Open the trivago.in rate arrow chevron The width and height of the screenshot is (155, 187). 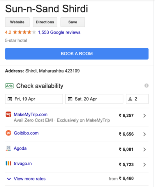[144, 165]
